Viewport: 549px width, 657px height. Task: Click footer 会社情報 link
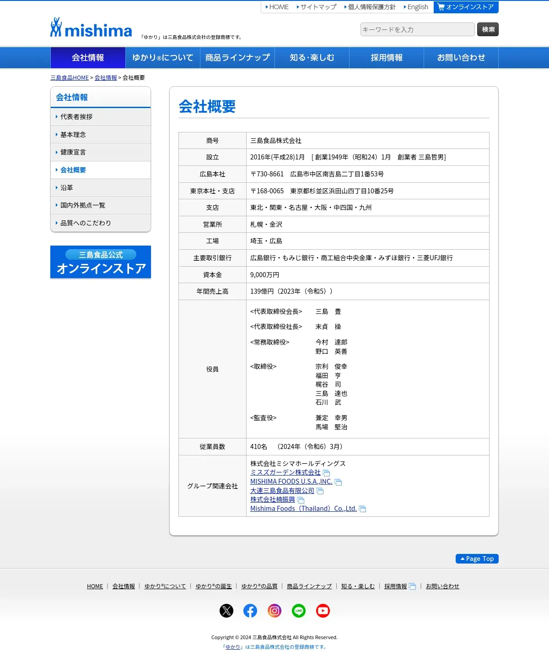pos(124,586)
